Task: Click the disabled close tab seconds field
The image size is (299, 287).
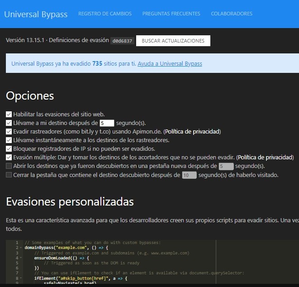Action: (189, 175)
